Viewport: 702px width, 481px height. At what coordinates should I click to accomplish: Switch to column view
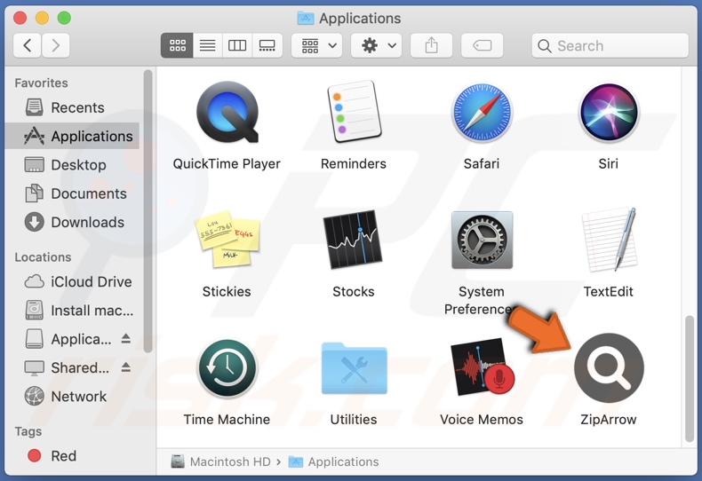[x=237, y=45]
